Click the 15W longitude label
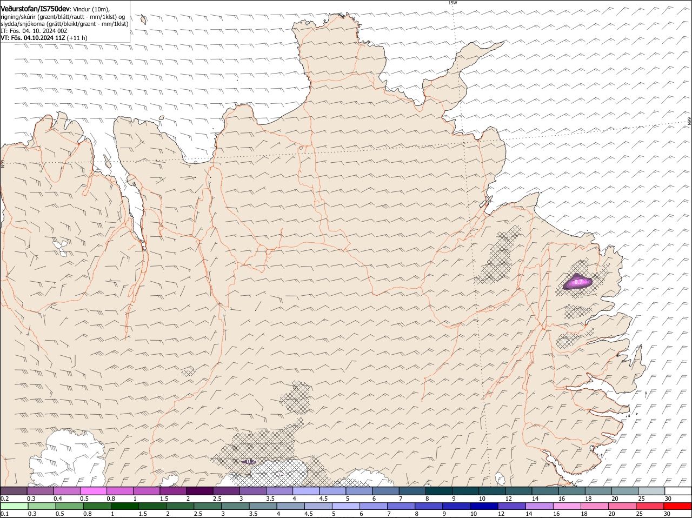The width and height of the screenshot is (692, 518). coord(453,3)
